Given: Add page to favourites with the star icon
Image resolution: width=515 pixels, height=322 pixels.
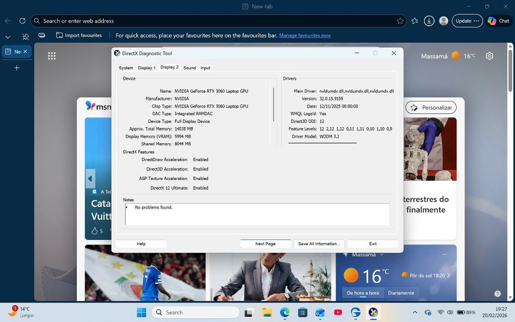Looking at the screenshot, I should [x=400, y=21].
